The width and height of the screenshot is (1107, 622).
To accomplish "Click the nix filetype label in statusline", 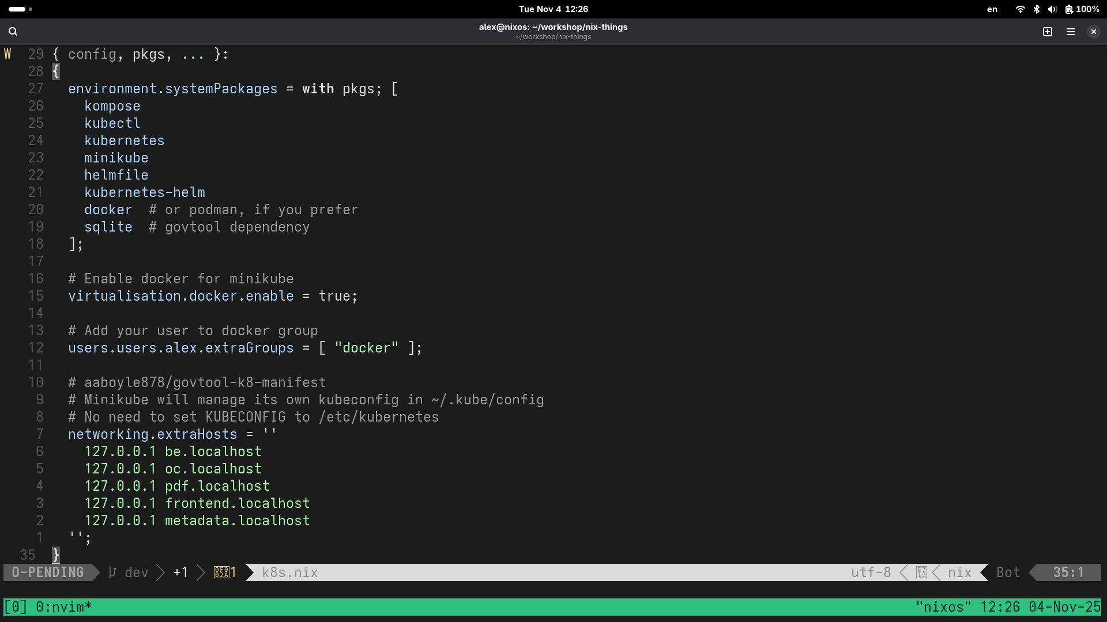I will (959, 572).
